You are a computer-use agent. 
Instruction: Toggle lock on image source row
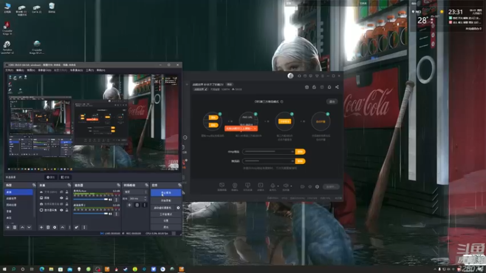pos(67,198)
